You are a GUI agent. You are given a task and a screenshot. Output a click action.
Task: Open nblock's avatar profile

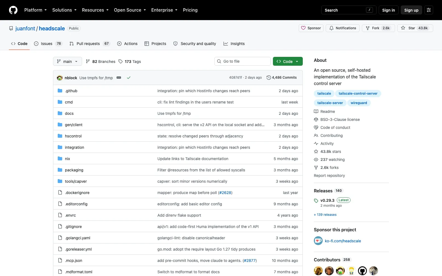coord(60,78)
